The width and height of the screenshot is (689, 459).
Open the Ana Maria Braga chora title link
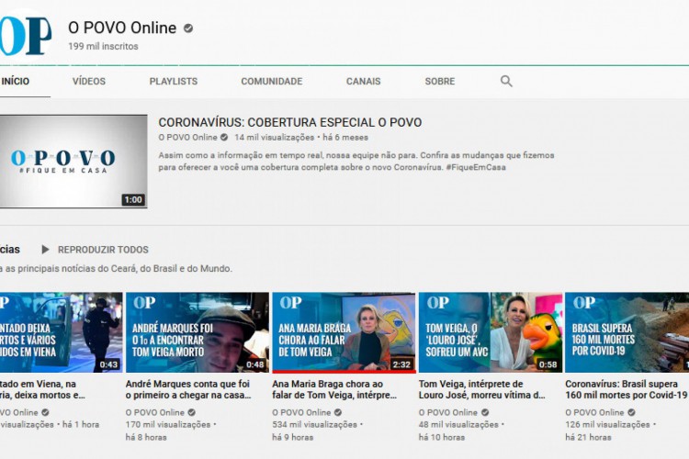click(x=334, y=389)
